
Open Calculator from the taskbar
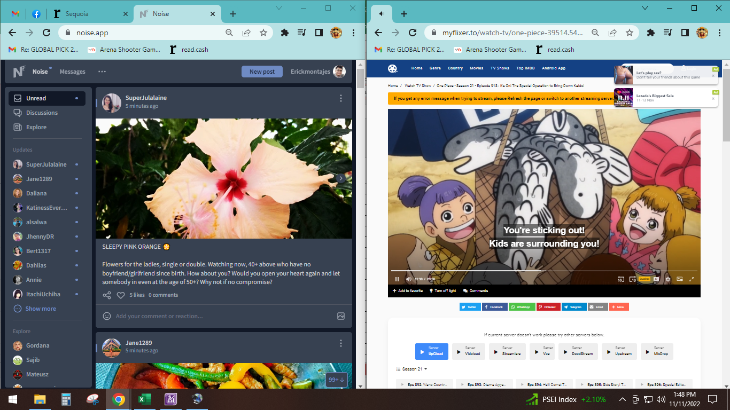[x=67, y=399]
